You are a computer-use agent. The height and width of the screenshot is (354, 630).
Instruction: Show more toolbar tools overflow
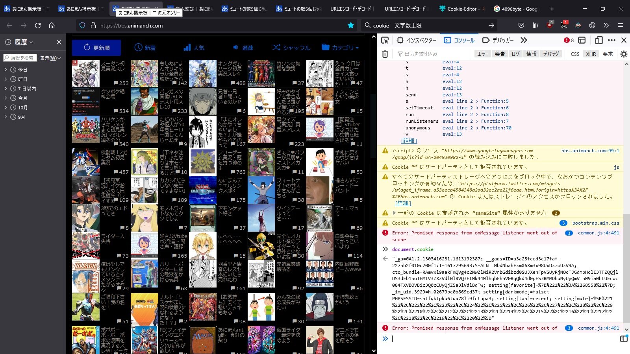point(606,26)
